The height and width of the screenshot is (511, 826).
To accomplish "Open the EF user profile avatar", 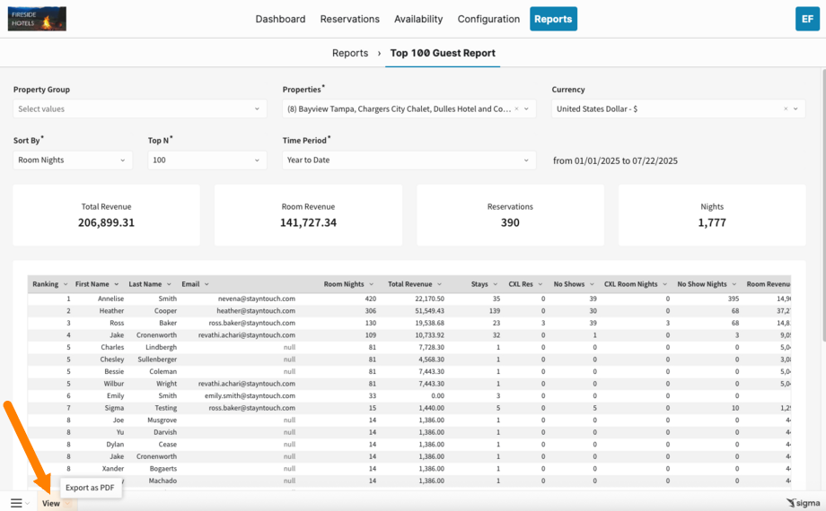I will pyautogui.click(x=807, y=19).
